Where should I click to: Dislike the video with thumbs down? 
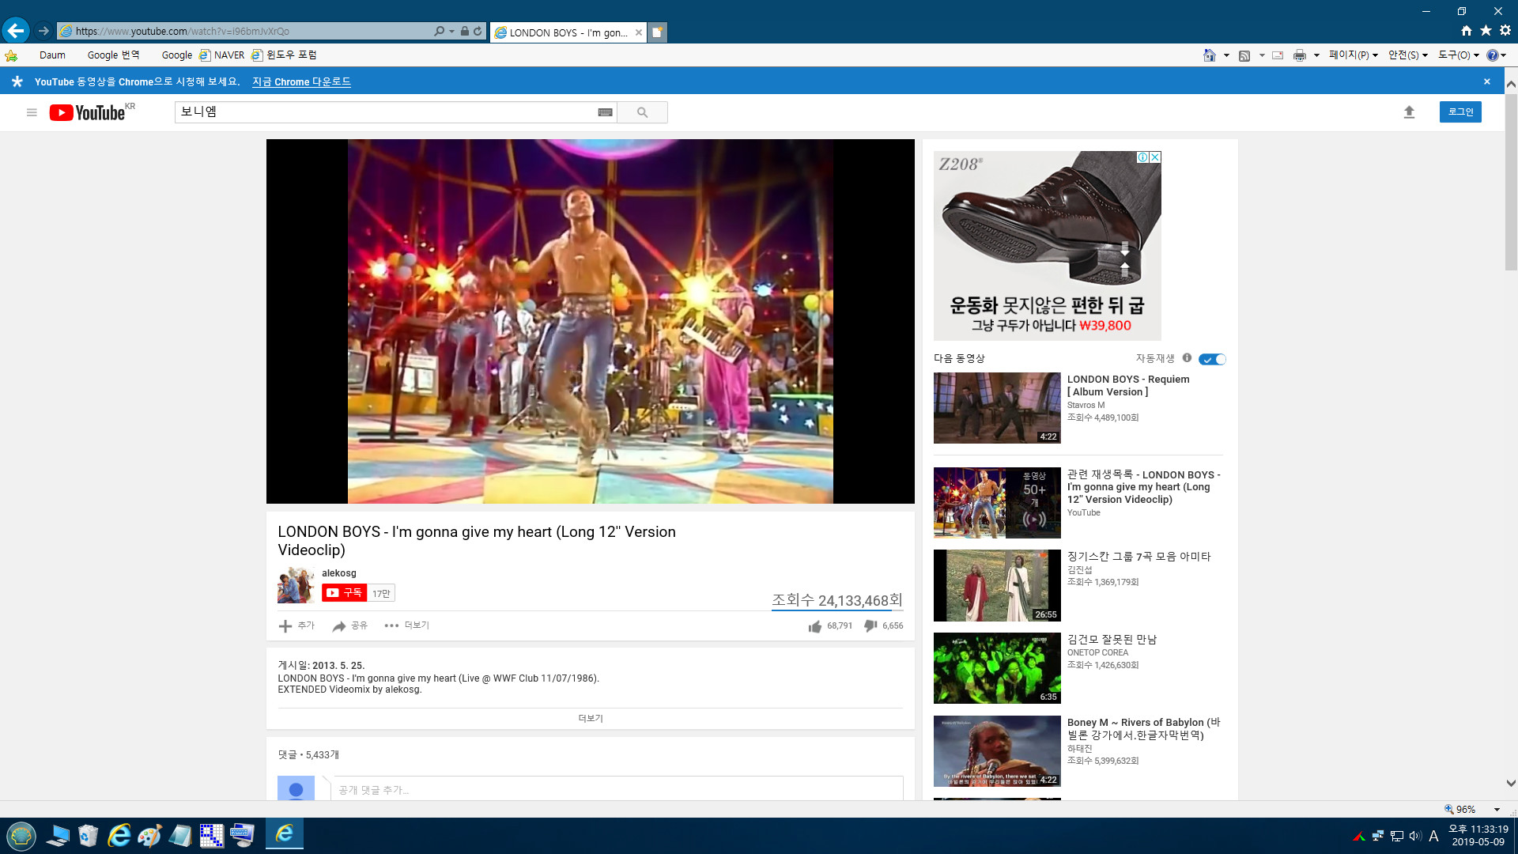(x=870, y=626)
